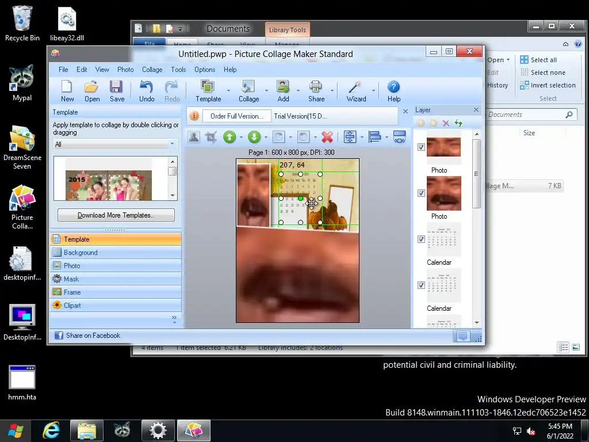Click the set photo portrait silhouette icon
Screen dimensions: 589x442
(x=194, y=137)
